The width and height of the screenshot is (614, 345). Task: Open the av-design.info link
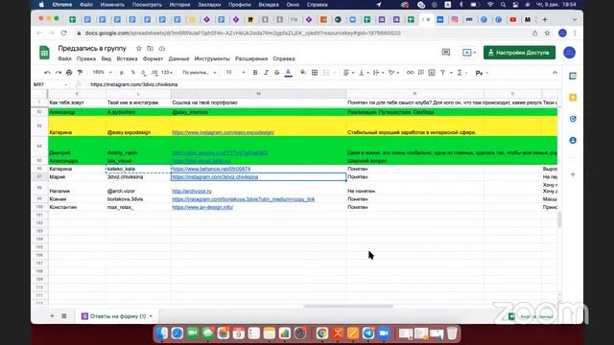(x=202, y=207)
